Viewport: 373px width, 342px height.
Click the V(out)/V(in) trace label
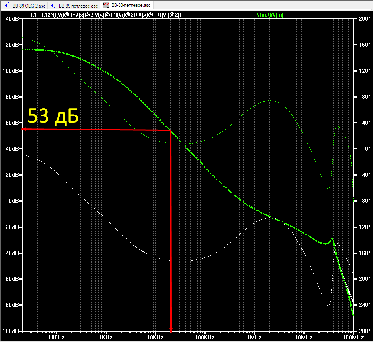tap(270, 15)
